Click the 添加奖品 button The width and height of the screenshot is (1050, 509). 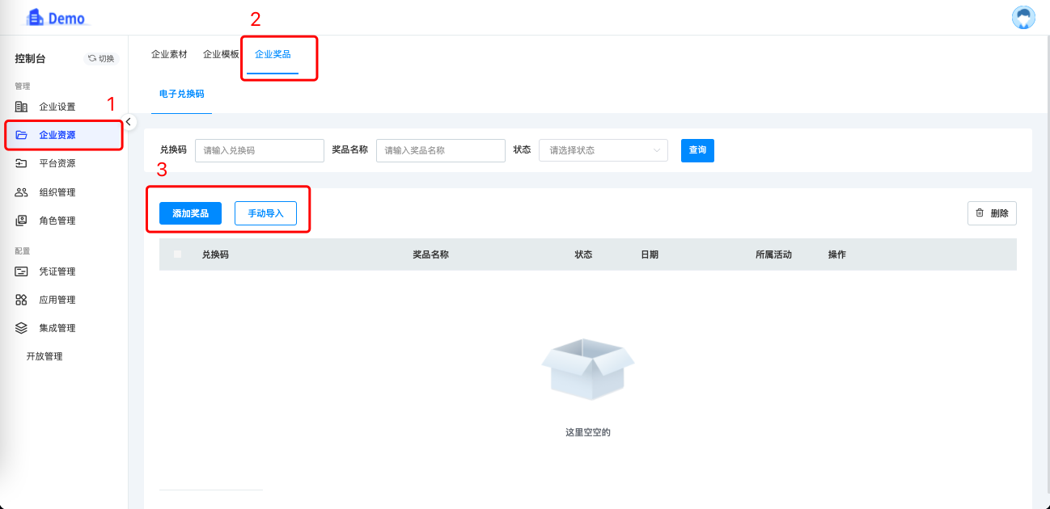tap(190, 213)
